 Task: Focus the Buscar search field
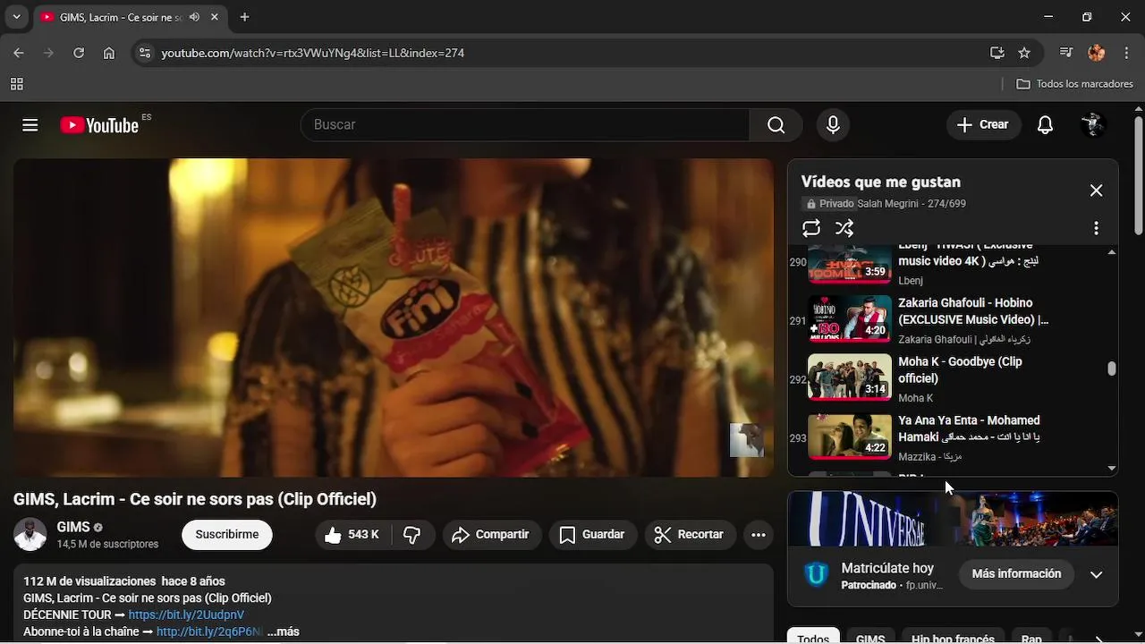(x=525, y=125)
